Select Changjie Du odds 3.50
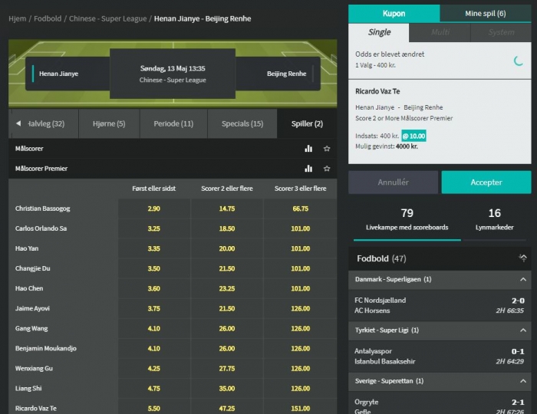 (153, 268)
